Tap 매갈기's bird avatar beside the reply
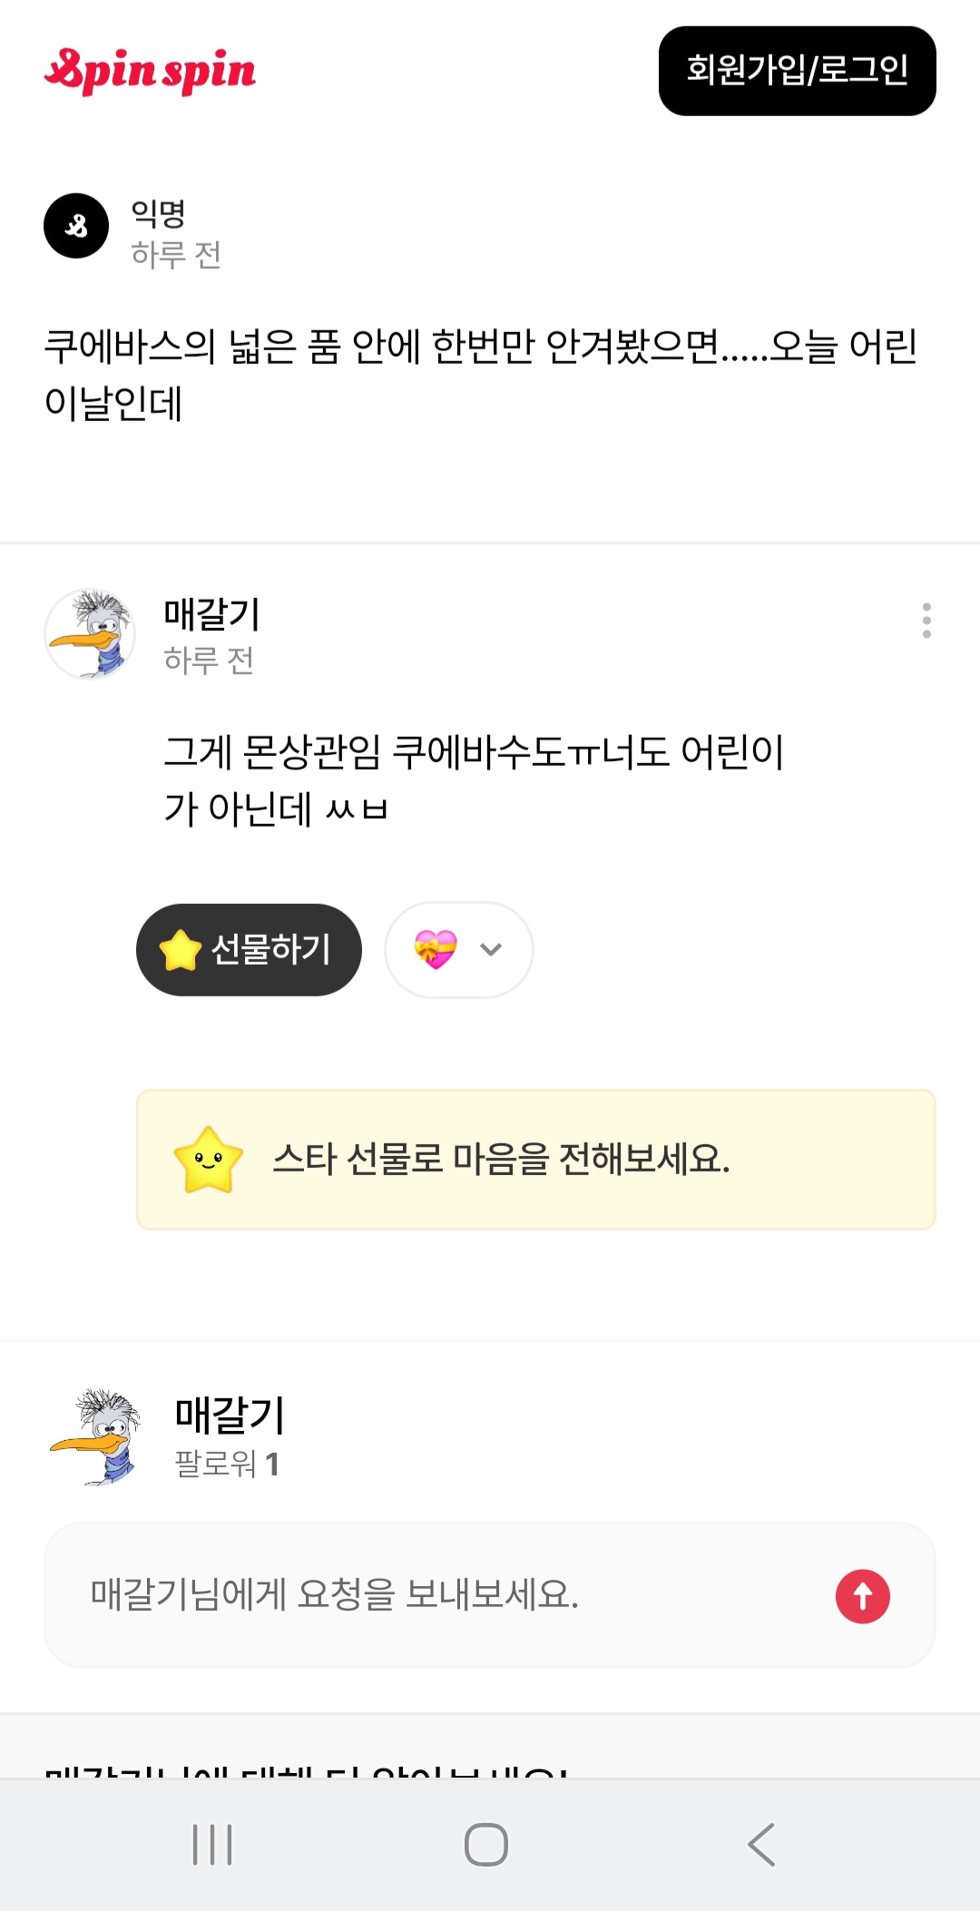This screenshot has height=1911, width=980. coord(90,633)
